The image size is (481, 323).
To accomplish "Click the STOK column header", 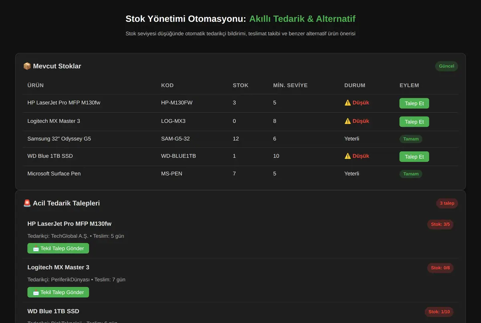I will 240,85.
